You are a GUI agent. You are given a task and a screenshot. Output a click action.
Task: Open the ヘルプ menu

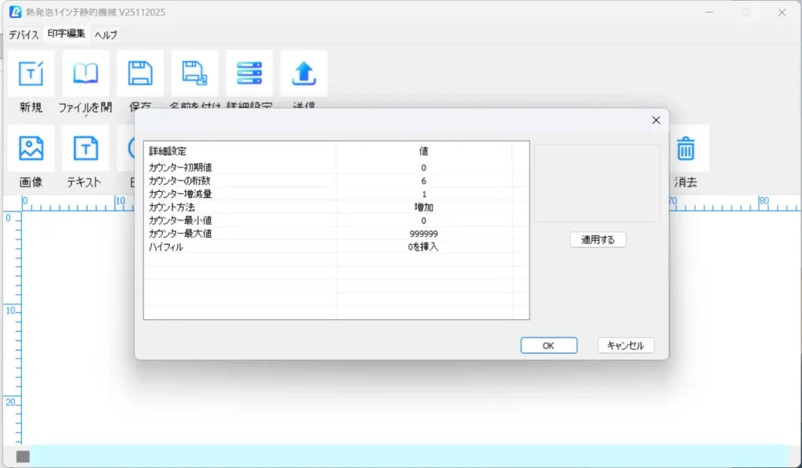point(106,34)
